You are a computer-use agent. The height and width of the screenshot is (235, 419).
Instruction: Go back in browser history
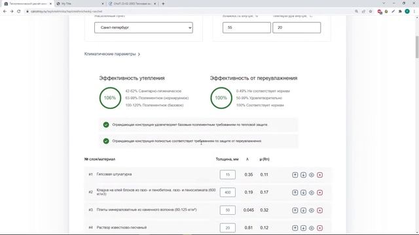(5, 12)
